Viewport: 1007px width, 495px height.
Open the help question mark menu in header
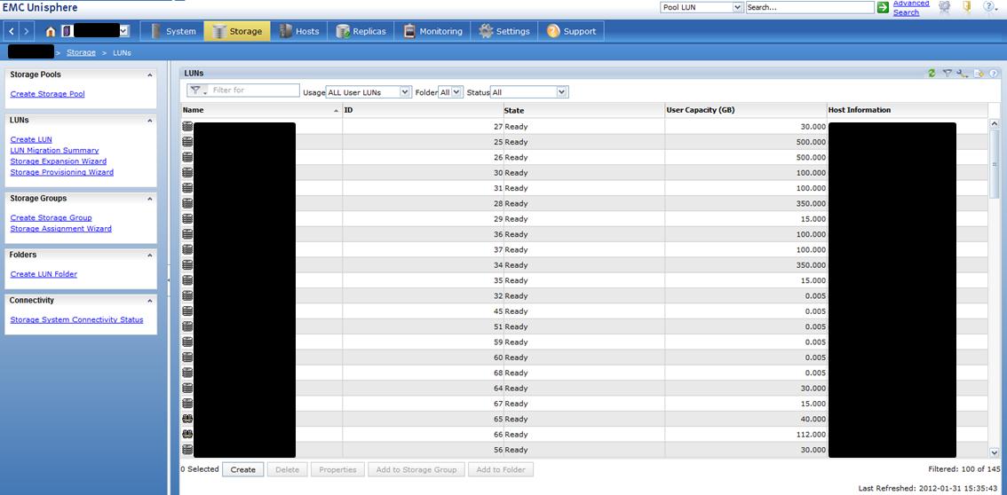(989, 6)
